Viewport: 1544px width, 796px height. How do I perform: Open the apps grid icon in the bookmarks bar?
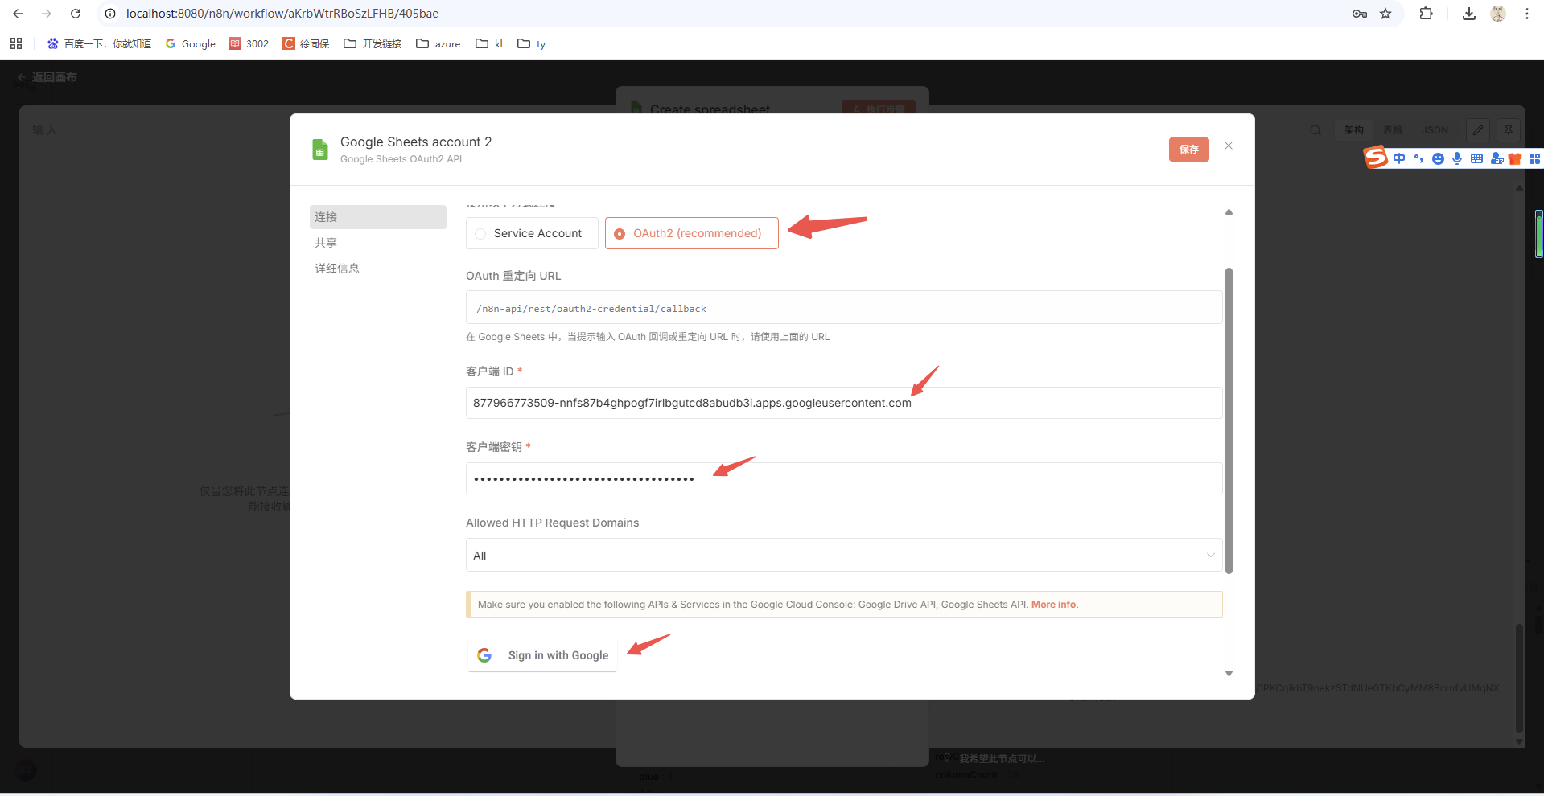16,43
